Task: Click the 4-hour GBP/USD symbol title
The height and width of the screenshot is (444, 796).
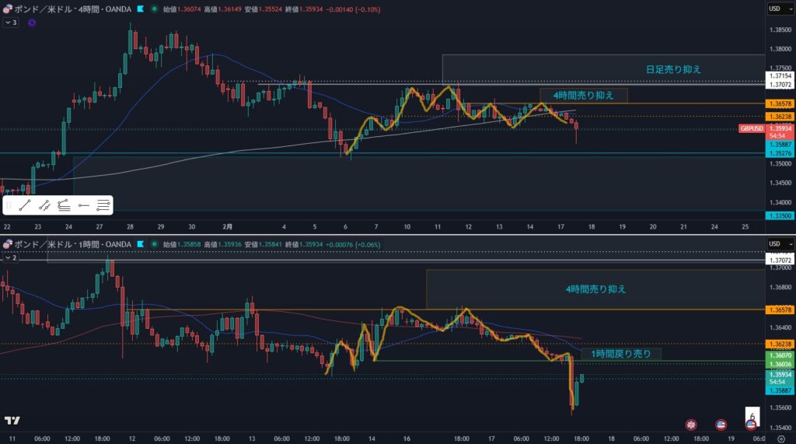Action: click(x=74, y=9)
